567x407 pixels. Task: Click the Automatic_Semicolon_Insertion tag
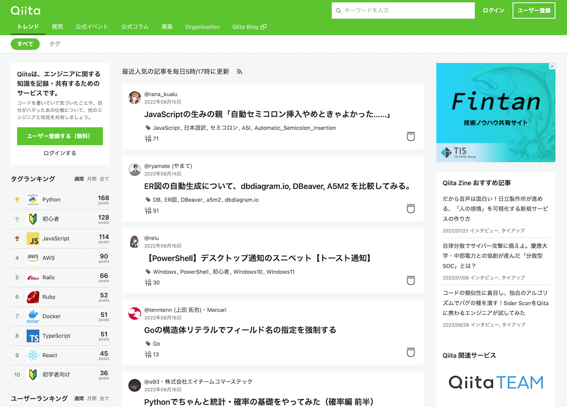pos(295,128)
